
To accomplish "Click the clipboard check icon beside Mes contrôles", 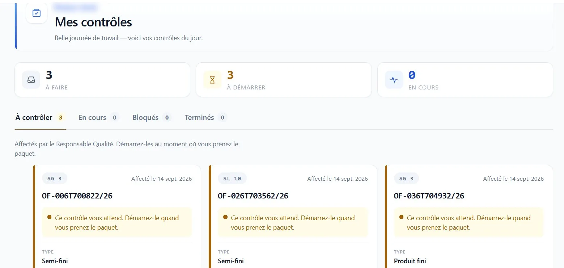I will tap(37, 13).
